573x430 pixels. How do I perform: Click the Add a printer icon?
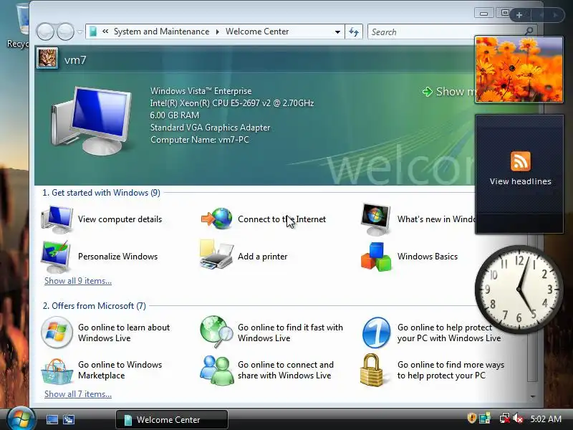216,255
